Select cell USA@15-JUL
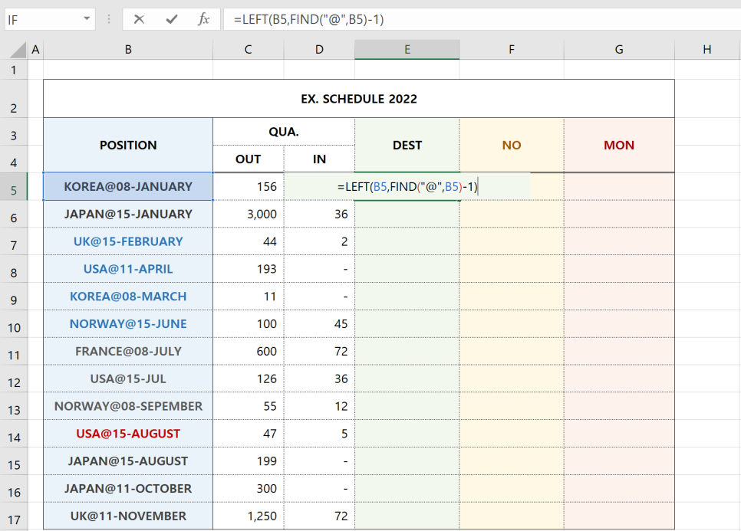The image size is (741, 531). click(128, 379)
